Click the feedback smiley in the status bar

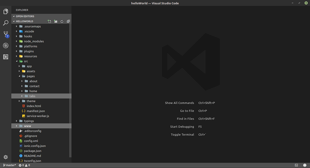point(304,165)
